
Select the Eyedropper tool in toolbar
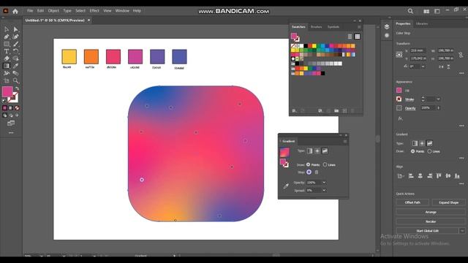point(15,66)
